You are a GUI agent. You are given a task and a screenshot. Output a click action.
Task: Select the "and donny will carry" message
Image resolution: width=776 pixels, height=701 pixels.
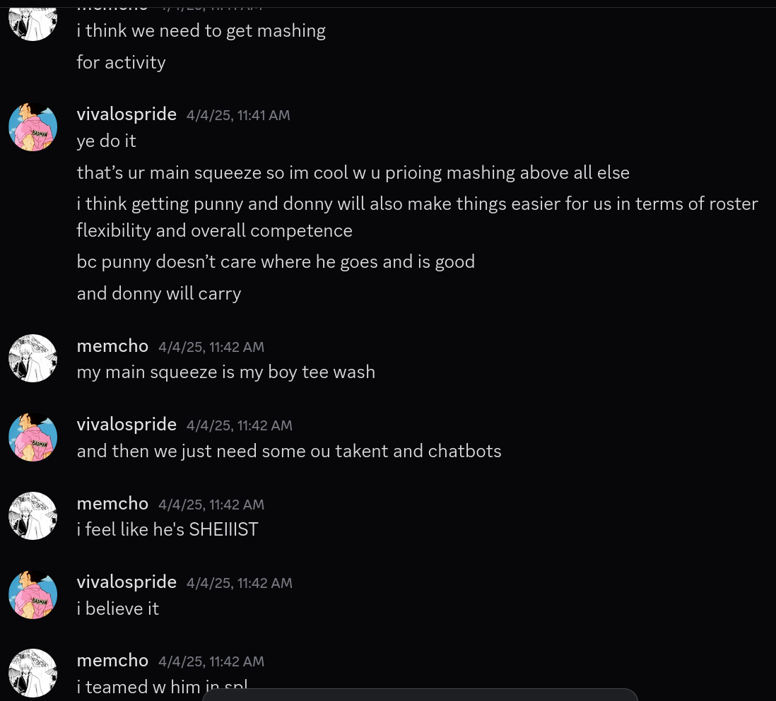point(159,293)
